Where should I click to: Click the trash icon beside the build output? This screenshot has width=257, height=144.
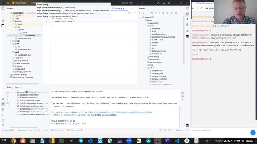point(182,100)
